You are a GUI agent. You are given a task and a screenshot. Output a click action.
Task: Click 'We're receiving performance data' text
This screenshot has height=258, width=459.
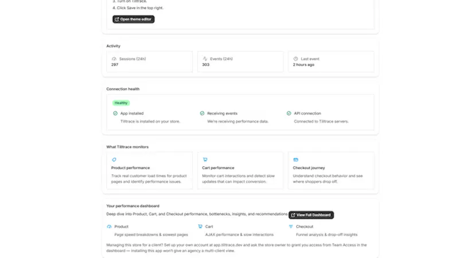[x=238, y=122]
